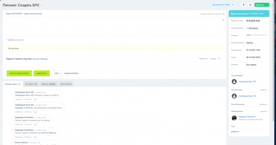The width and height of the screenshot is (276, 145).
Task: Open Свободная база 103 Постановщик name link
Action: [247, 82]
